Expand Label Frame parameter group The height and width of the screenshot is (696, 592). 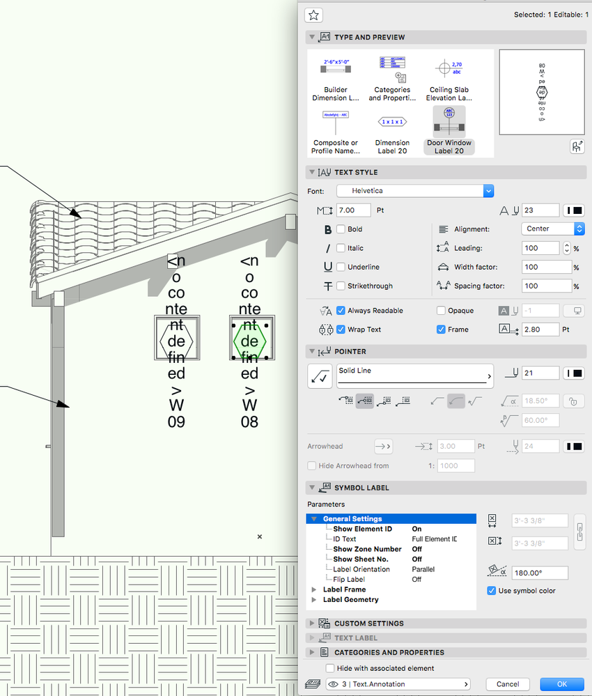pyautogui.click(x=313, y=589)
